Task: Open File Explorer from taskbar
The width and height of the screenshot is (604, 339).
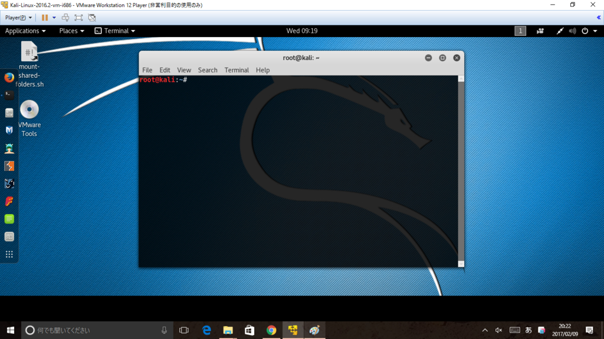Action: [x=228, y=330]
